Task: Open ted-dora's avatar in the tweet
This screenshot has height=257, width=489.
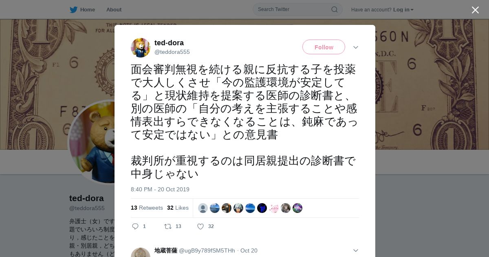Action: [x=141, y=48]
